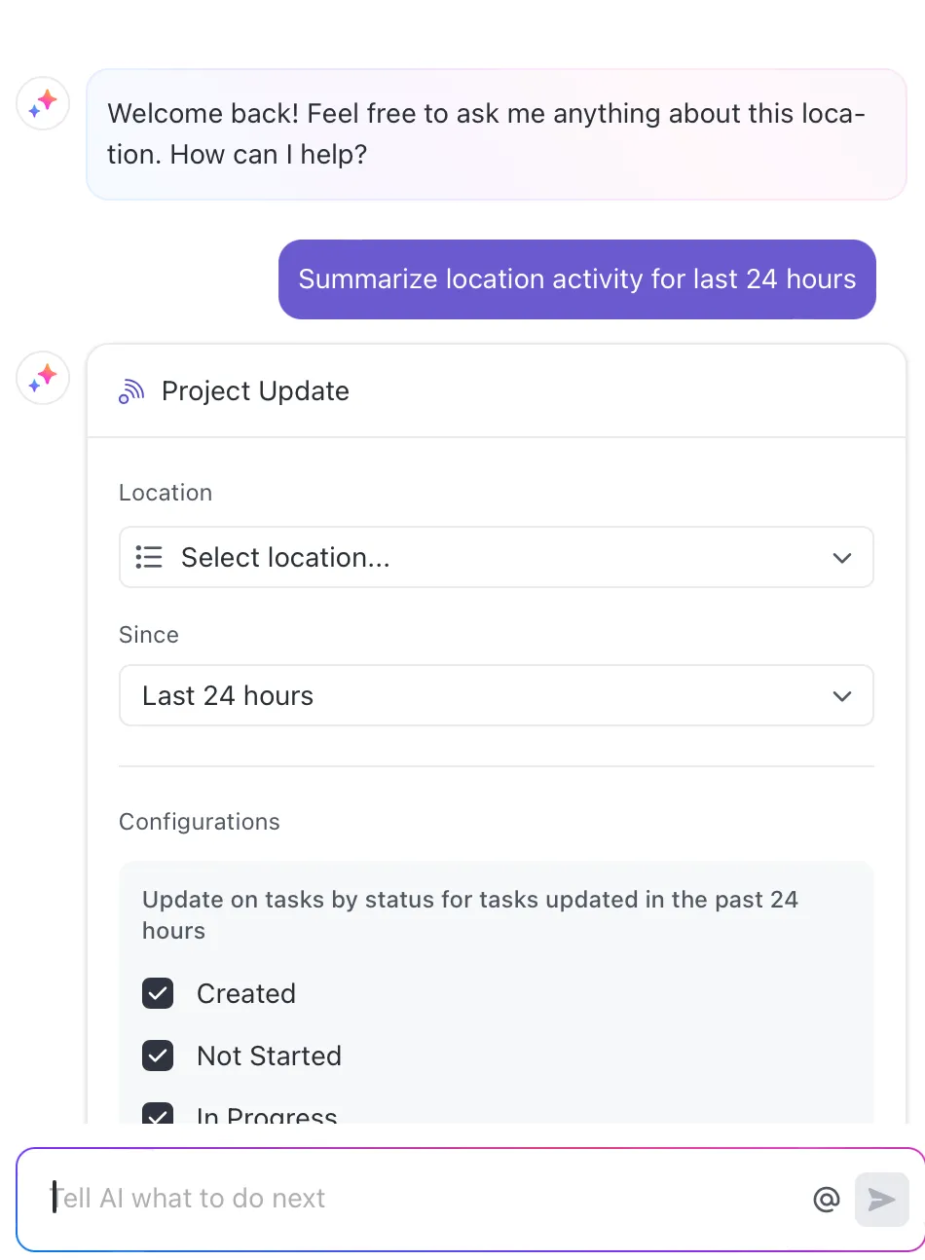The image size is (925, 1260).
Task: Click the @ mention icon
Action: [827, 1199]
